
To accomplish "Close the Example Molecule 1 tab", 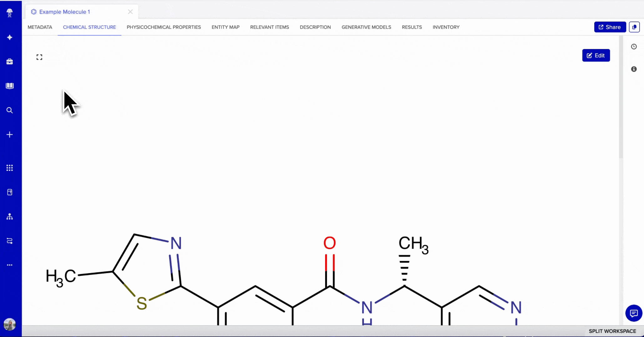I will [130, 12].
